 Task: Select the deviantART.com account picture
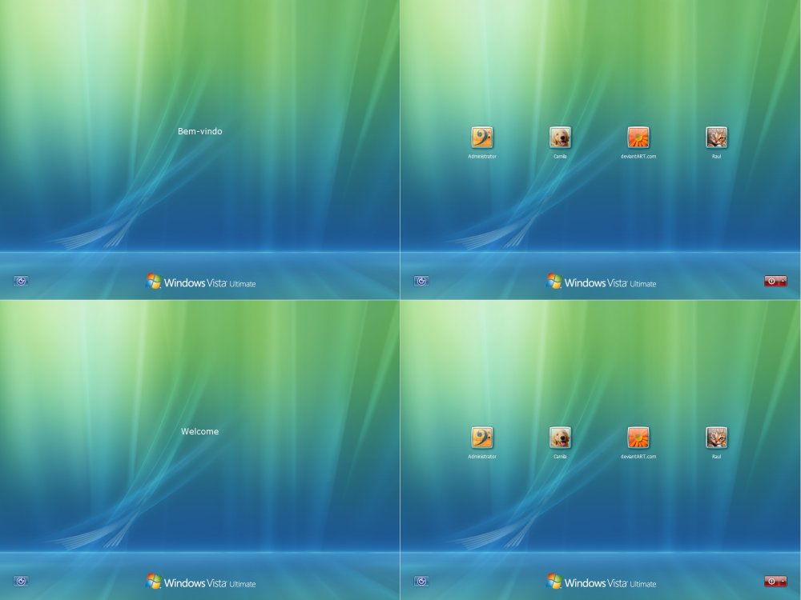638,136
